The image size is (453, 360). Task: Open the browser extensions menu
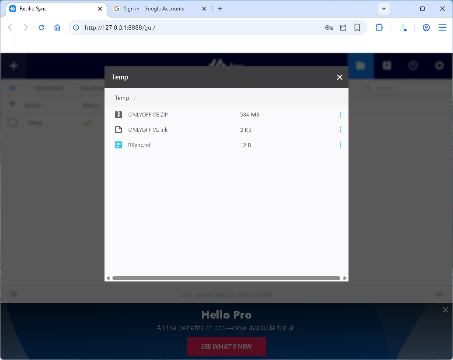pos(380,27)
